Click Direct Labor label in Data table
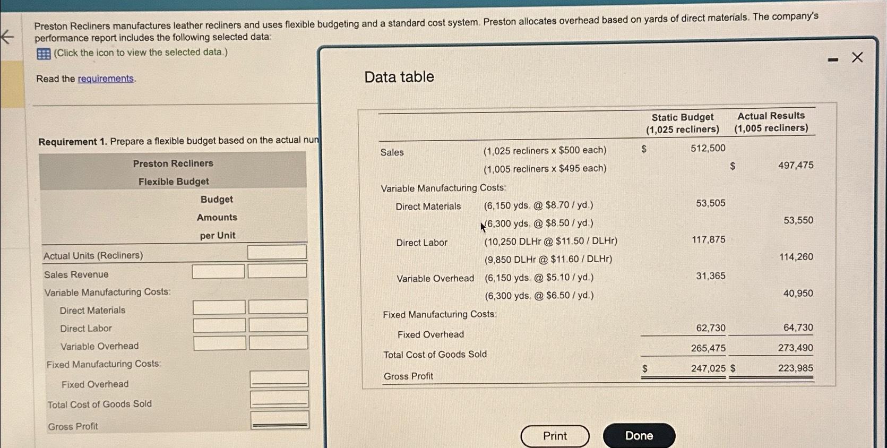Screen dimensions: 887x448 pyautogui.click(x=422, y=243)
